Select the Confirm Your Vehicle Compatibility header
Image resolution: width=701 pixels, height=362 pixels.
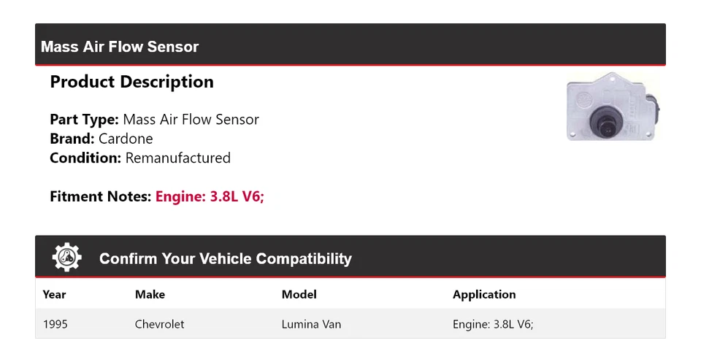click(x=225, y=259)
